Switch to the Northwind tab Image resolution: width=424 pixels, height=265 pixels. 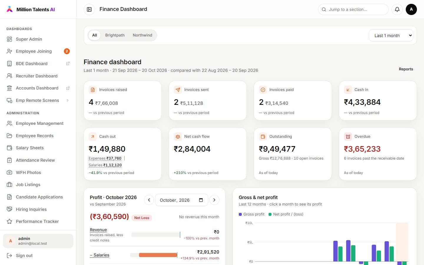coord(143,35)
